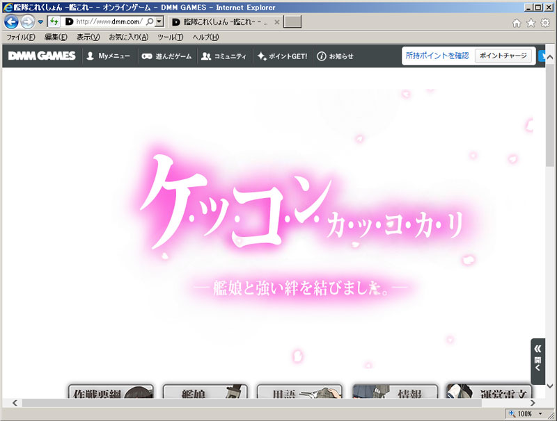Viewport: 557px width, 421px height.
Task: Click the 情報 game menu button
Action: (x=395, y=392)
